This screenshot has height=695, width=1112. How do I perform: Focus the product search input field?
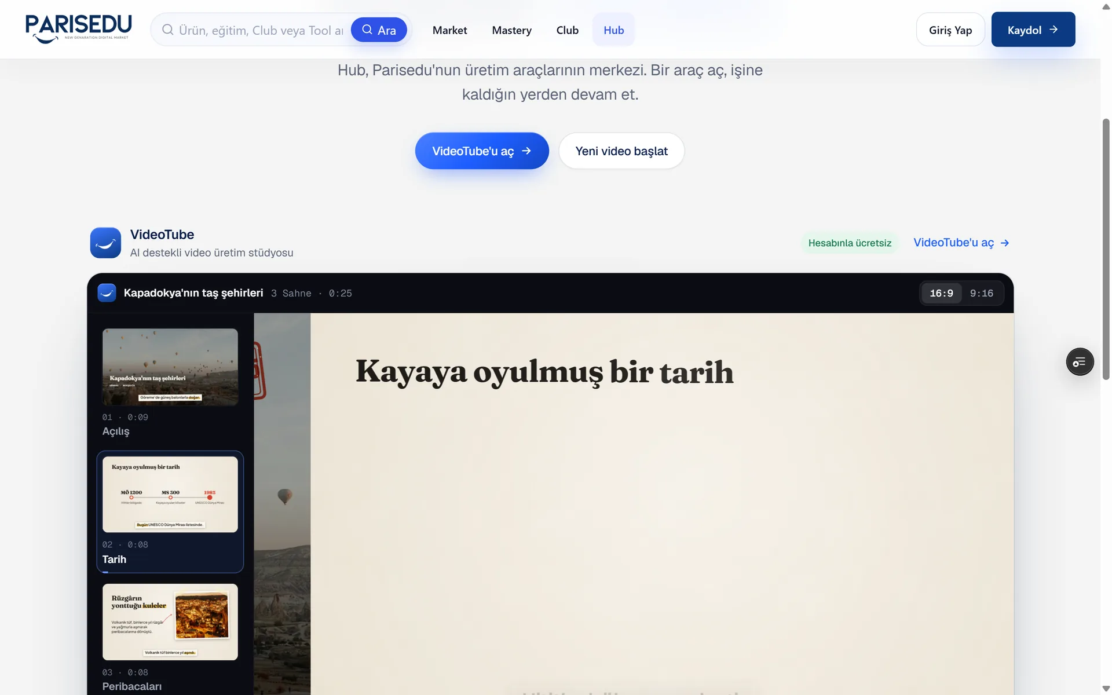pos(261,30)
